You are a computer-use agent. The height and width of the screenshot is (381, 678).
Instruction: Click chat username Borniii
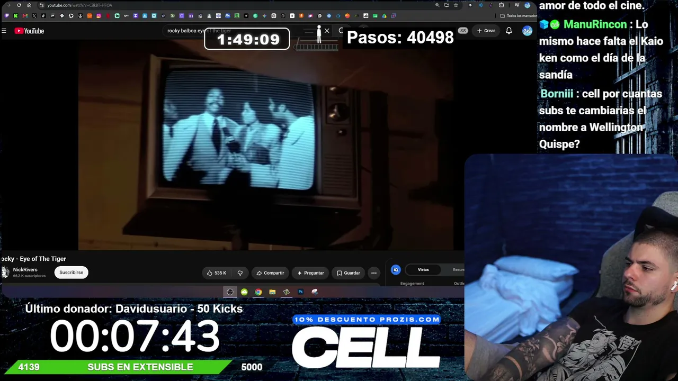click(557, 94)
